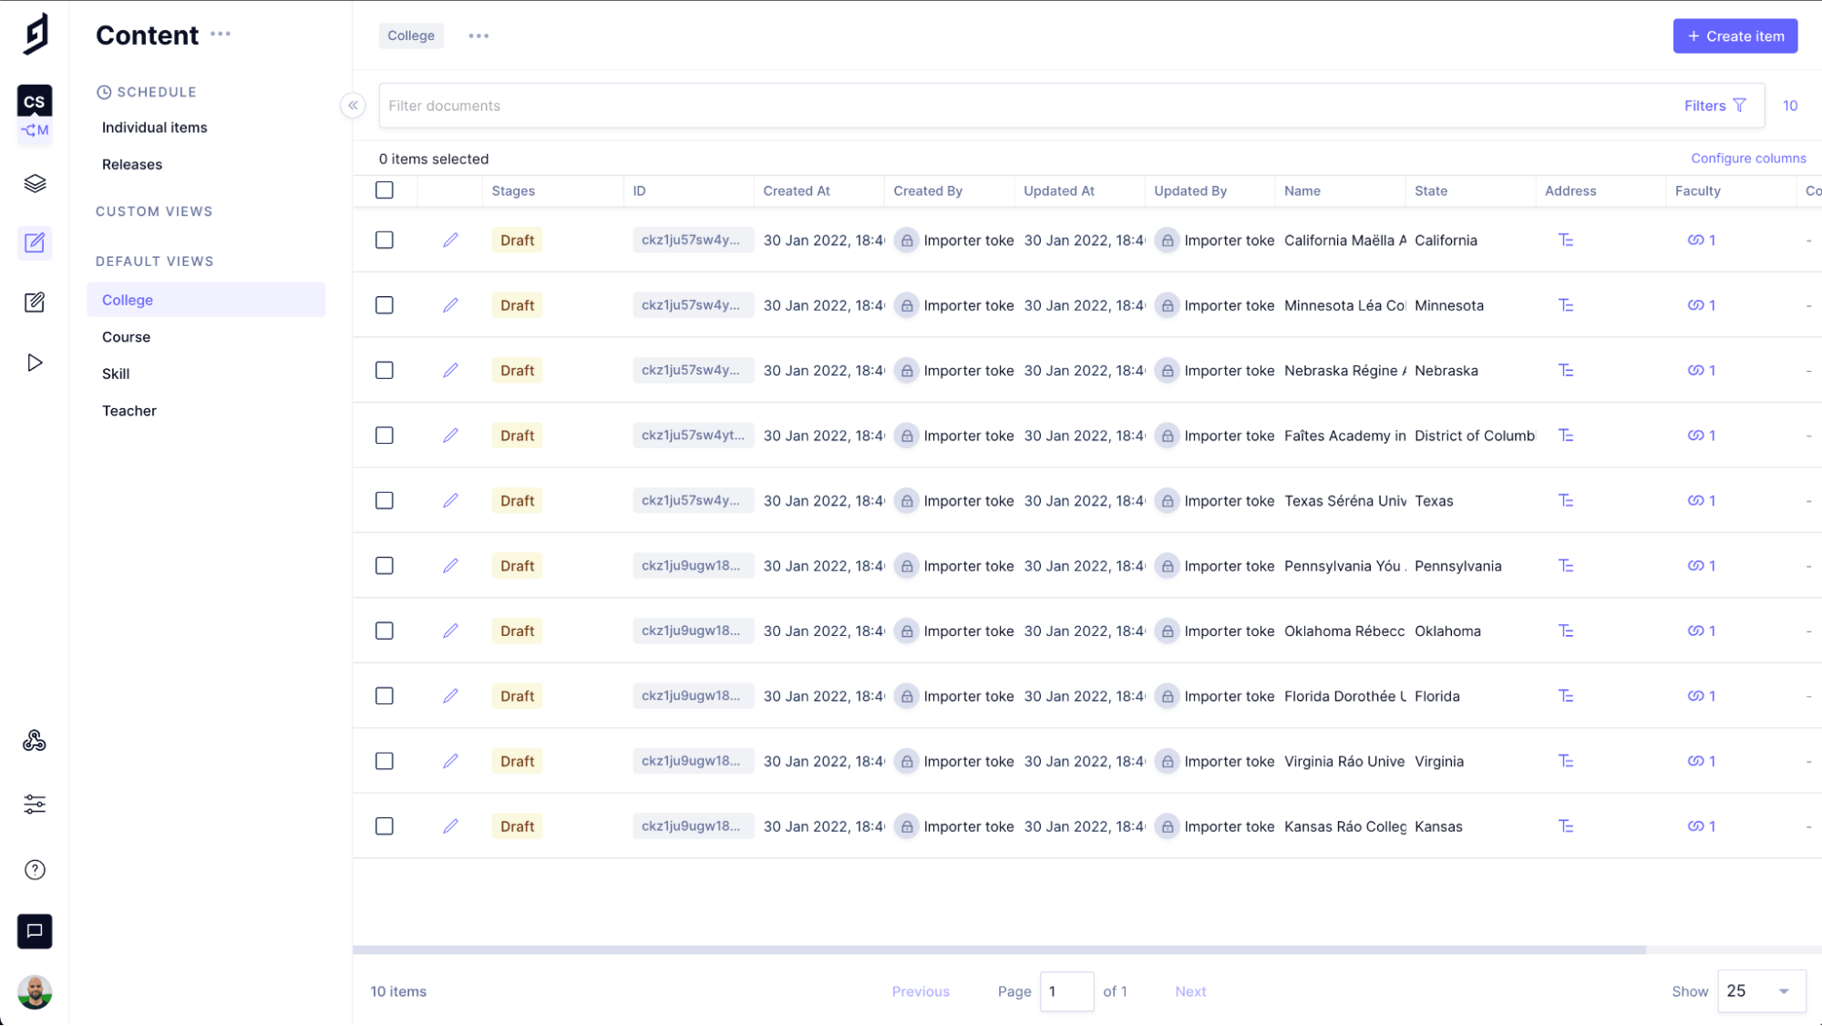Toggle checkbox for California row
This screenshot has width=1822, height=1026.
pos(384,239)
